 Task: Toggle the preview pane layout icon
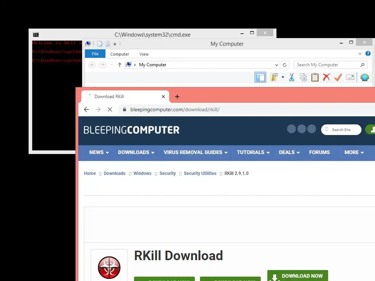coord(260,77)
